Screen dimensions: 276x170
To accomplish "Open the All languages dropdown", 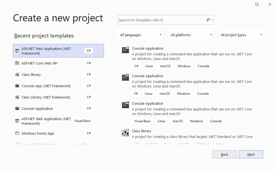I will pyautogui.click(x=140, y=35).
